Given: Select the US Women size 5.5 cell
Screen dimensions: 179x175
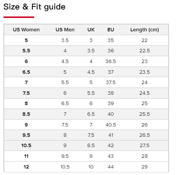Looking at the screenshot, I should pyautogui.click(x=26, y=51).
